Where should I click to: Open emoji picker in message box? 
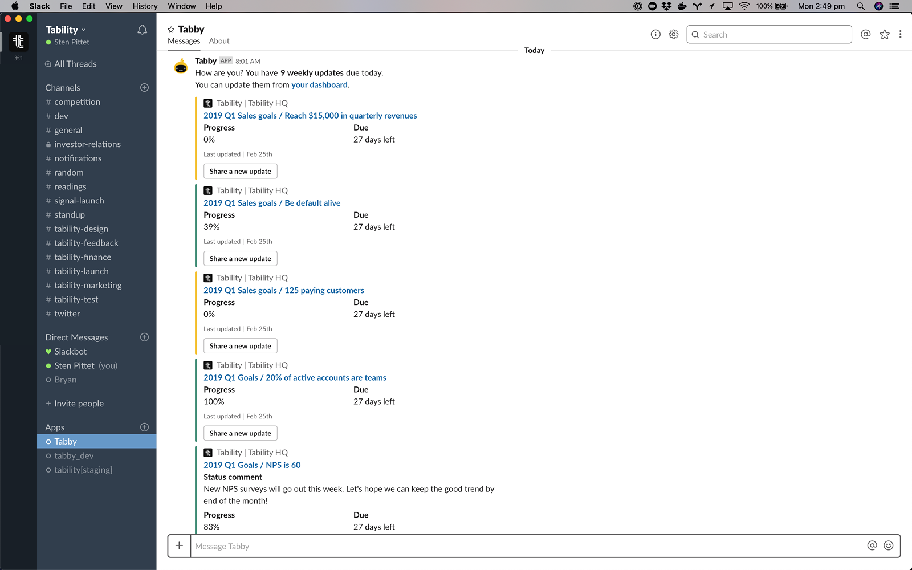coord(889,546)
